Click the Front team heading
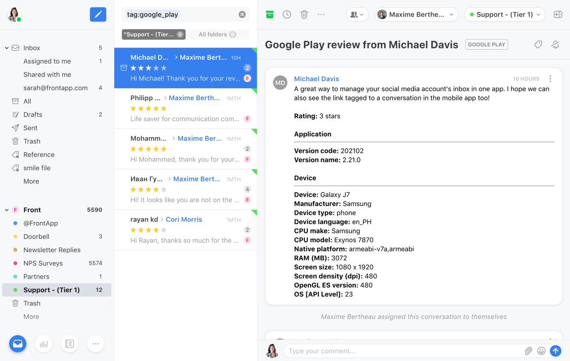 click(x=32, y=210)
